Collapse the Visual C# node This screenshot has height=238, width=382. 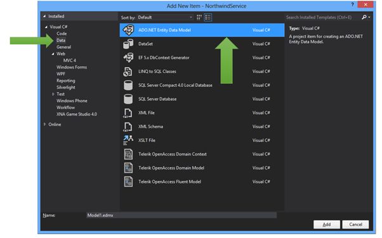click(x=46, y=27)
